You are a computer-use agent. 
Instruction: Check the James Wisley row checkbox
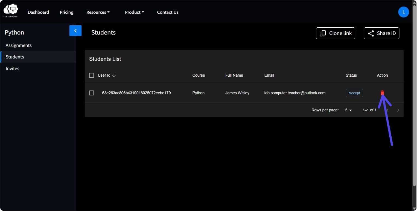tap(92, 93)
